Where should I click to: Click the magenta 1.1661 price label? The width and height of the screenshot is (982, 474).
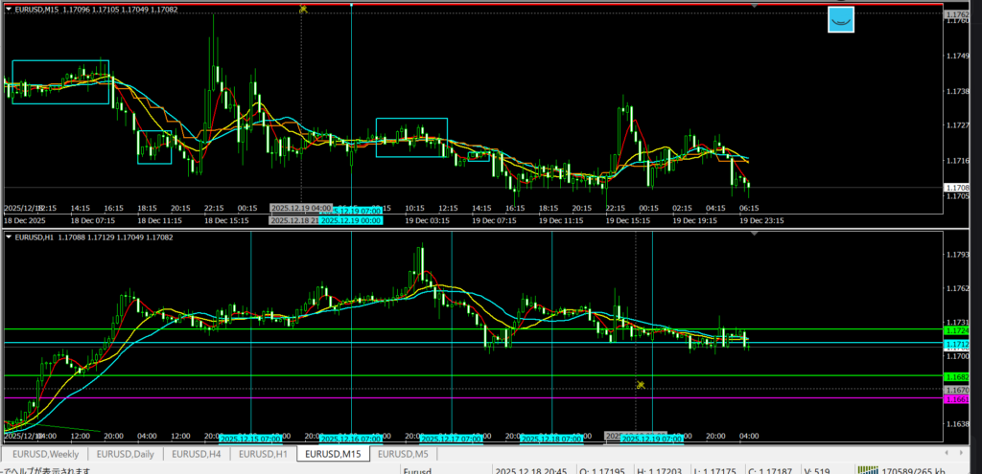point(956,399)
